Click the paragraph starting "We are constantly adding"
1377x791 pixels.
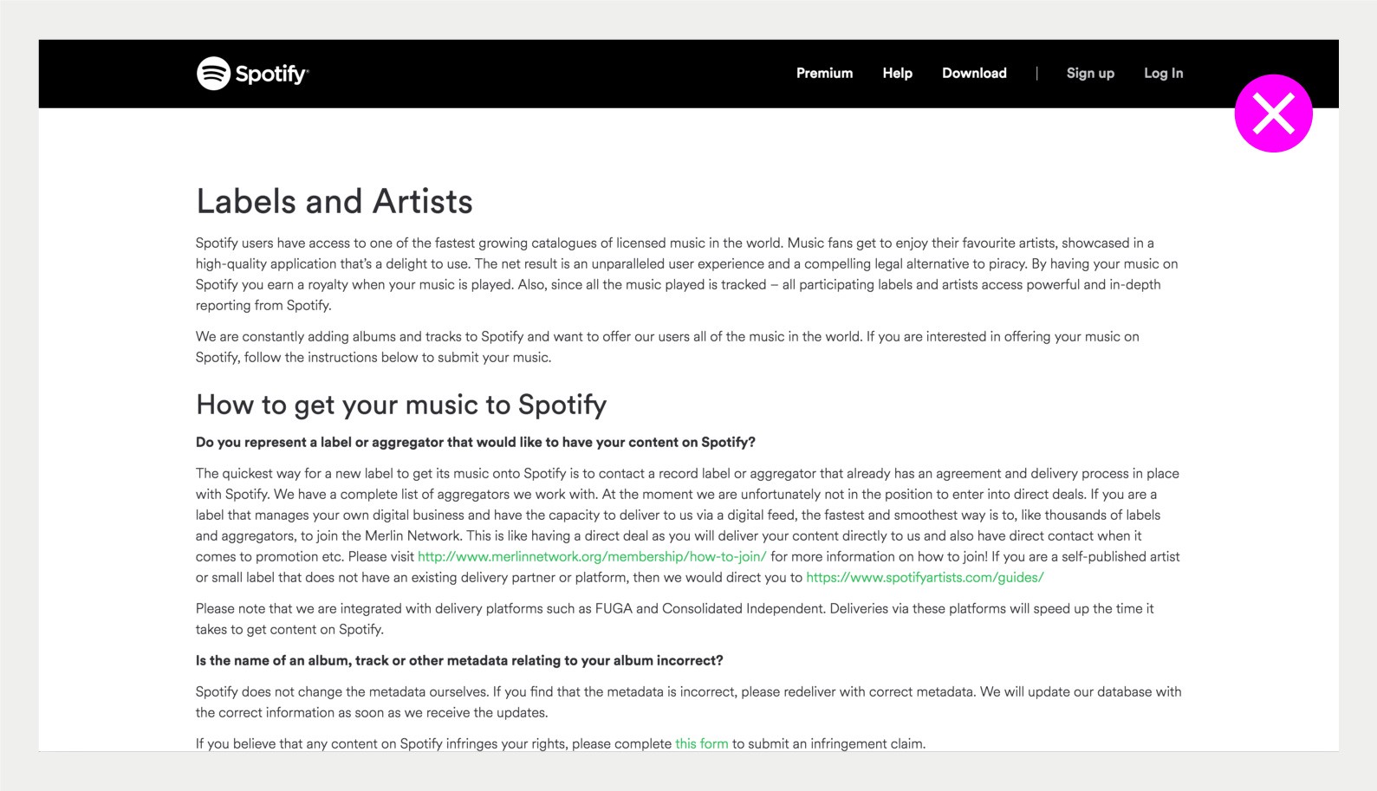pos(667,347)
